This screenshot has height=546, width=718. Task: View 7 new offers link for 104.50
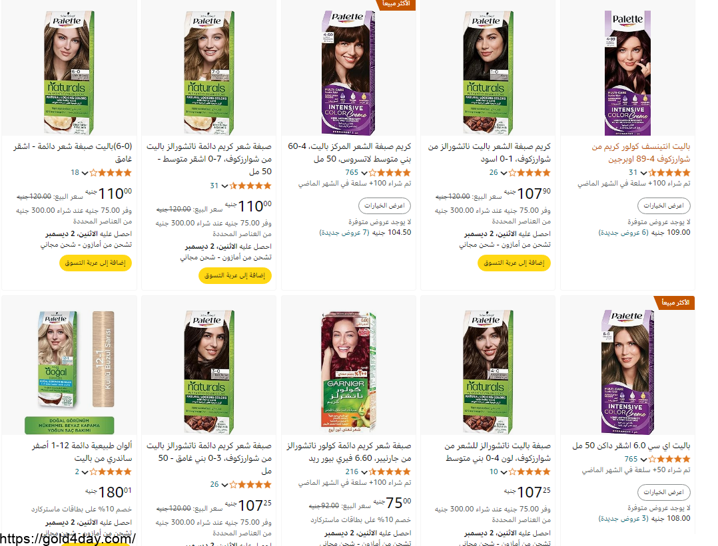(344, 232)
